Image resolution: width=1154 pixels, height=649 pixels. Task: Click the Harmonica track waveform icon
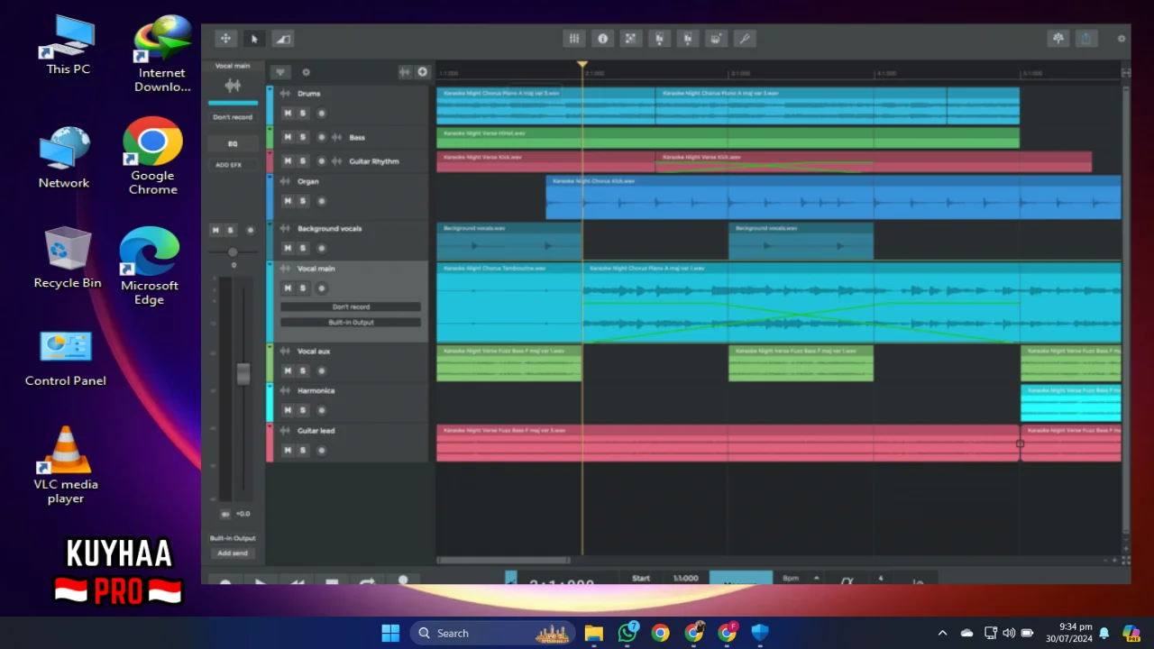tap(285, 391)
